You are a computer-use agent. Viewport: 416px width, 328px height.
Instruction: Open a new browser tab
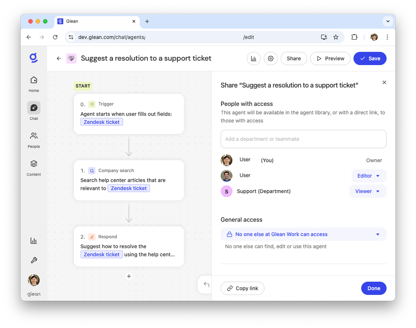click(147, 21)
